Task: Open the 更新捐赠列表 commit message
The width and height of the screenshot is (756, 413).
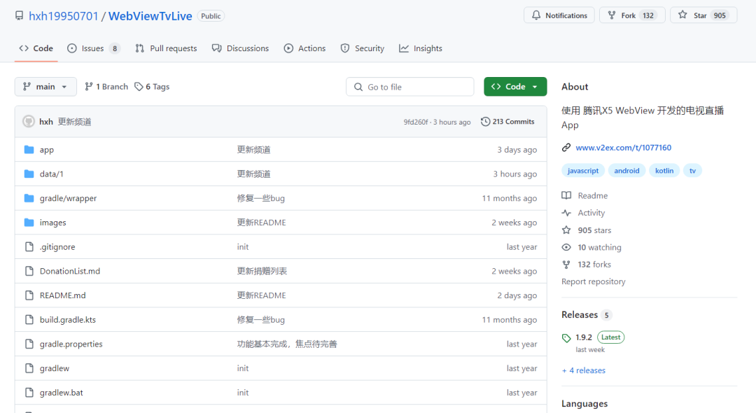Action: [x=262, y=271]
